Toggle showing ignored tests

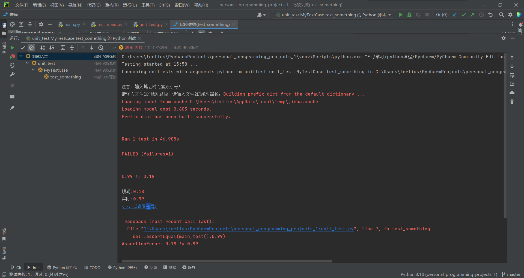tap(31, 48)
